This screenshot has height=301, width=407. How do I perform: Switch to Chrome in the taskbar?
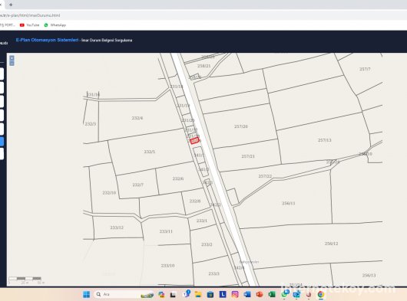click(x=321, y=294)
